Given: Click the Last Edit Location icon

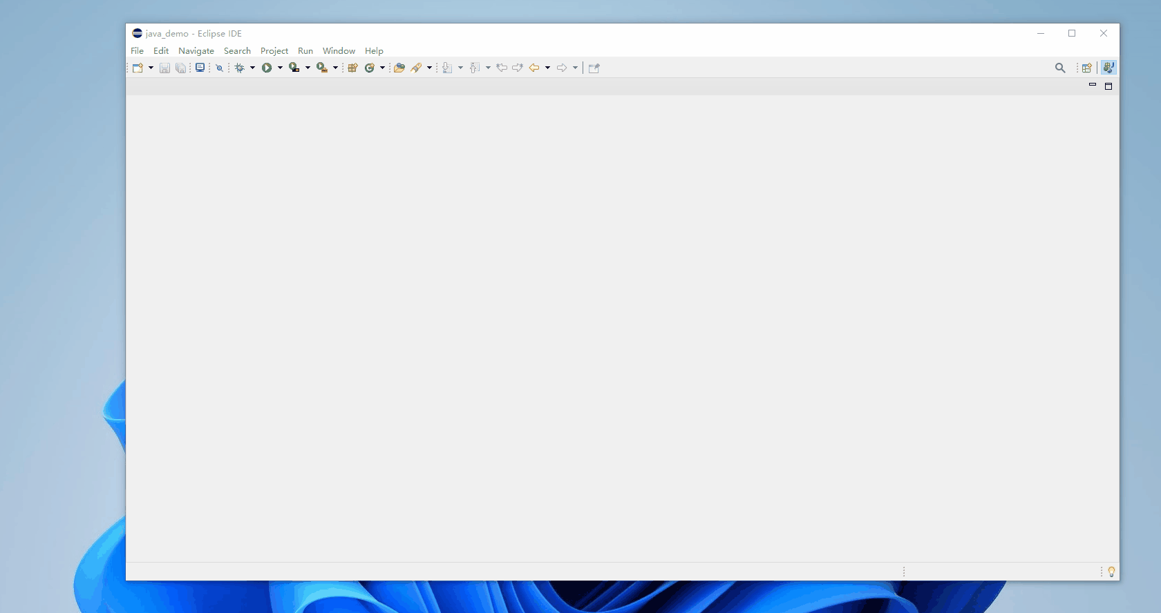Looking at the screenshot, I should 502,68.
